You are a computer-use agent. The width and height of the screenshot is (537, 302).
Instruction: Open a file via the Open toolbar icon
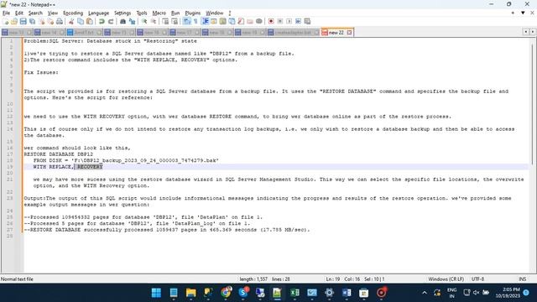click(x=14, y=21)
